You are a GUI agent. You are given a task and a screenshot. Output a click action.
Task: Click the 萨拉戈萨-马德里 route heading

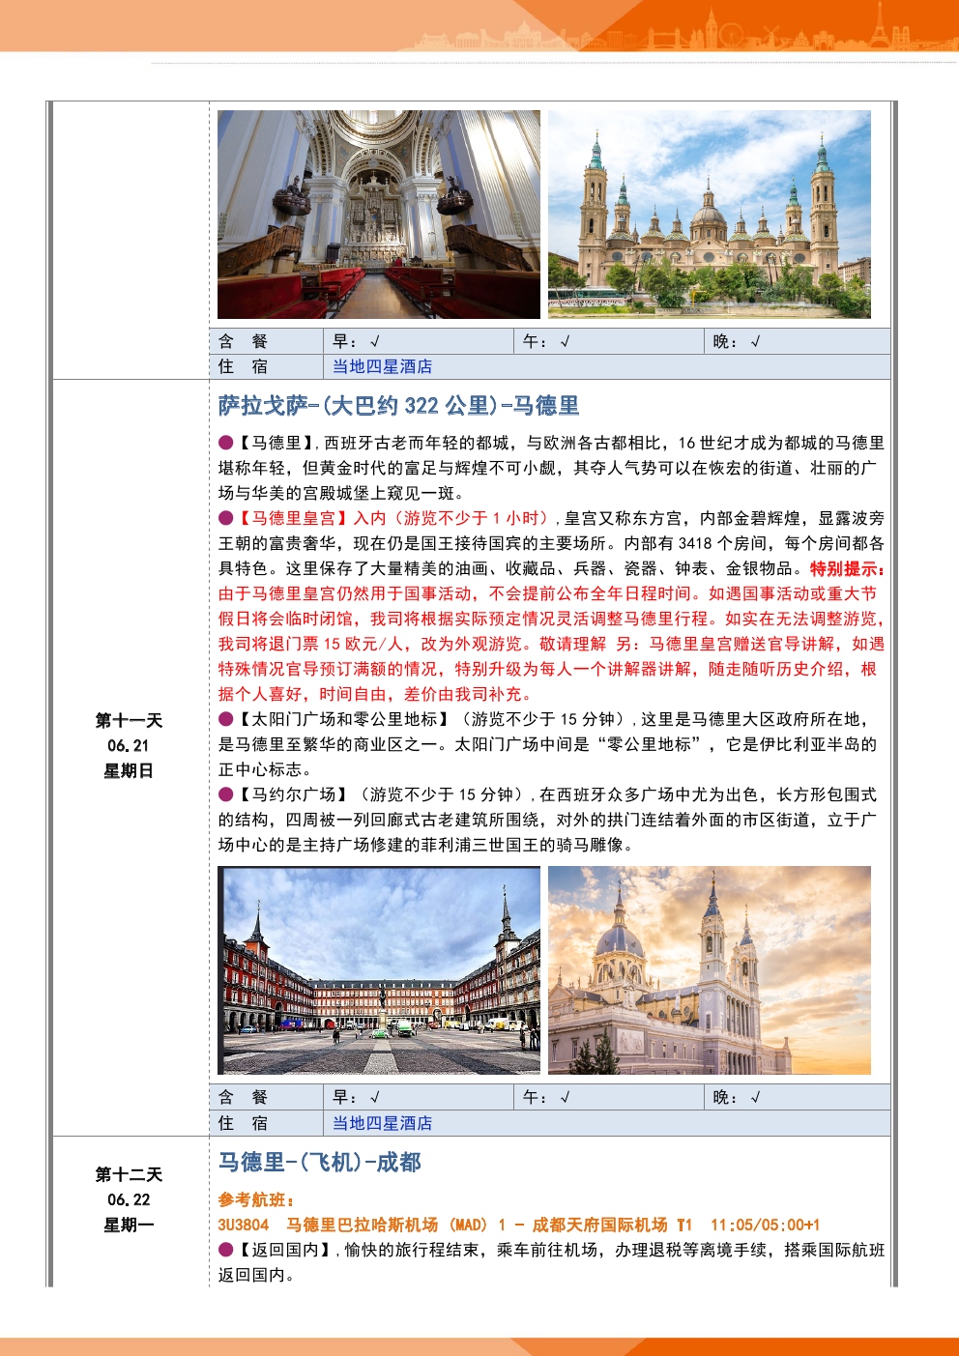(398, 406)
